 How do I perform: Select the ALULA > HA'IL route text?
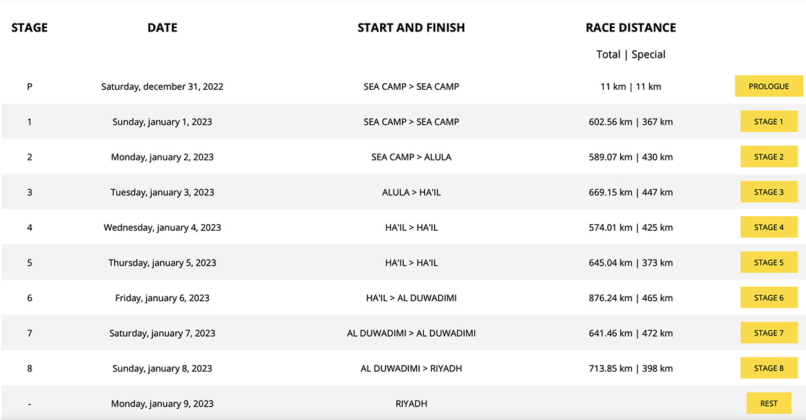(411, 193)
